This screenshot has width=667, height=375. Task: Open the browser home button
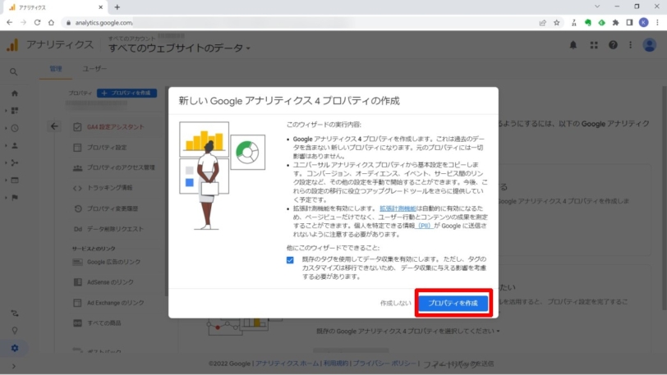pyautogui.click(x=52, y=22)
